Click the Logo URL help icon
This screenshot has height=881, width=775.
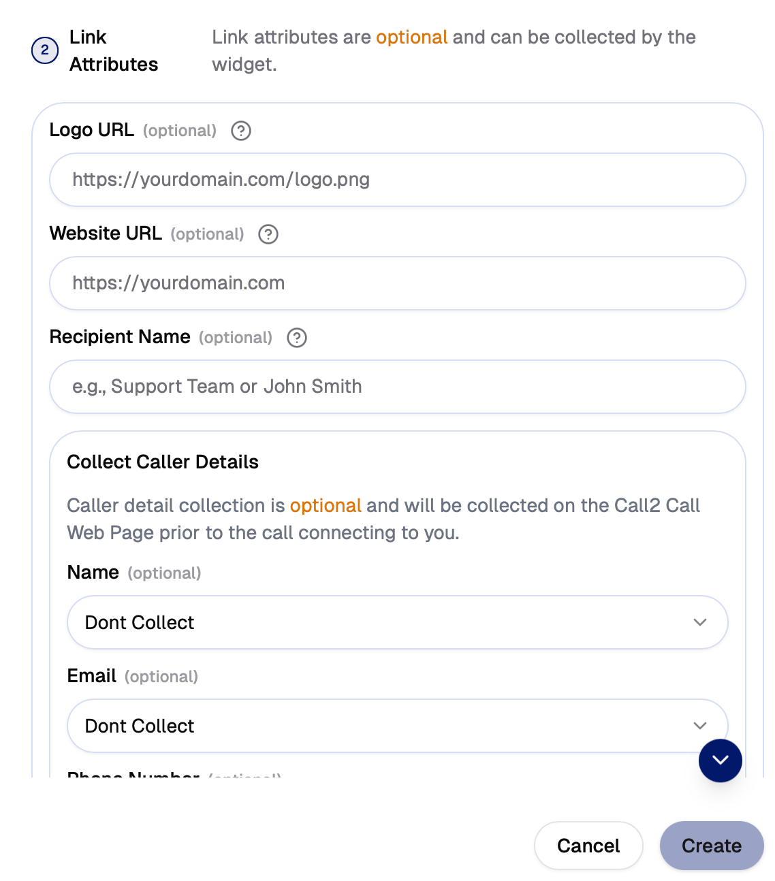241,131
